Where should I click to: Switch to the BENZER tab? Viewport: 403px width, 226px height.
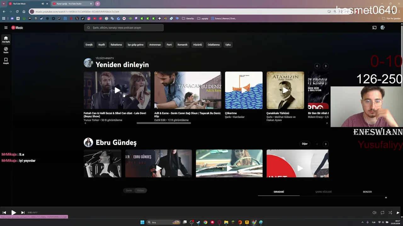point(367,192)
